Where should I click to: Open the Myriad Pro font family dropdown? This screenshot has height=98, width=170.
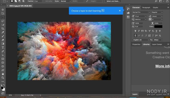point(141,12)
